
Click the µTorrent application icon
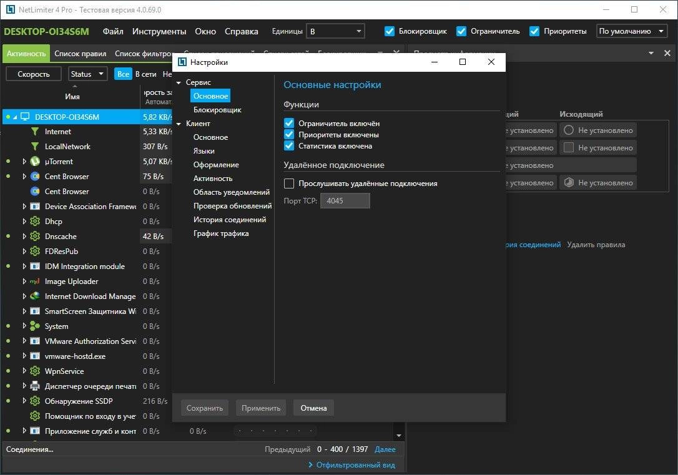coord(34,161)
